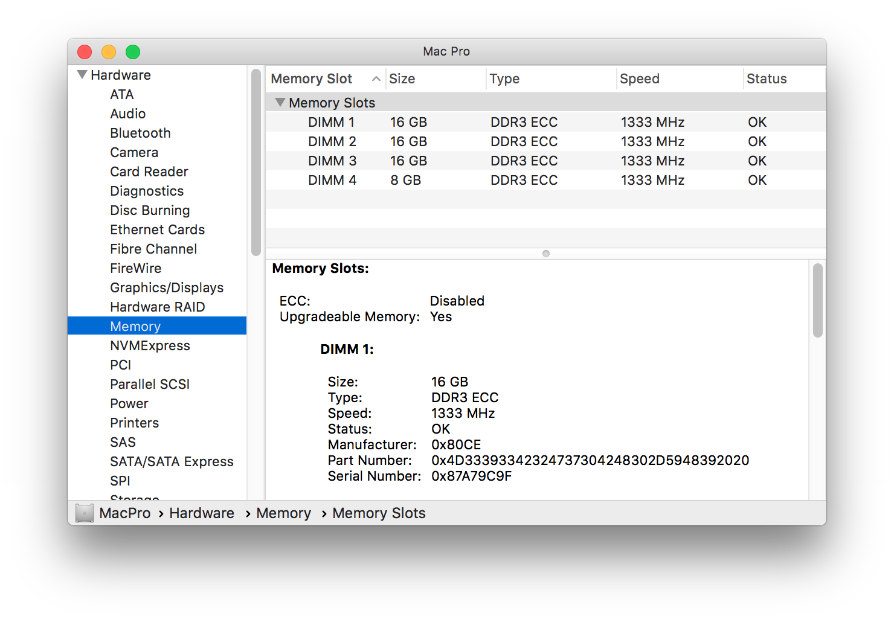Show Graphics/Displays information
894x622 pixels.
point(167,287)
